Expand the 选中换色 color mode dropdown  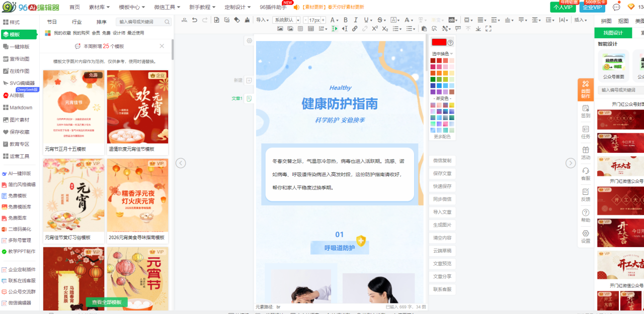click(443, 54)
